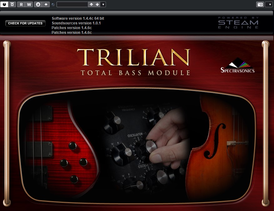Click the CHECK FOR UPDATES button

coord(25,23)
